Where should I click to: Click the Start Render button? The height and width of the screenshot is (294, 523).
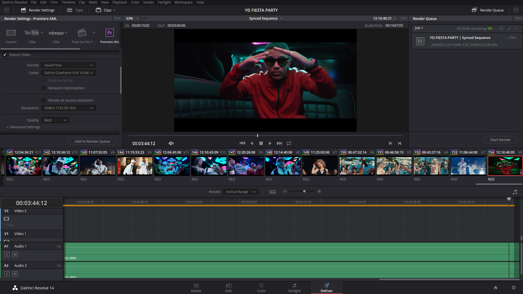point(500,140)
